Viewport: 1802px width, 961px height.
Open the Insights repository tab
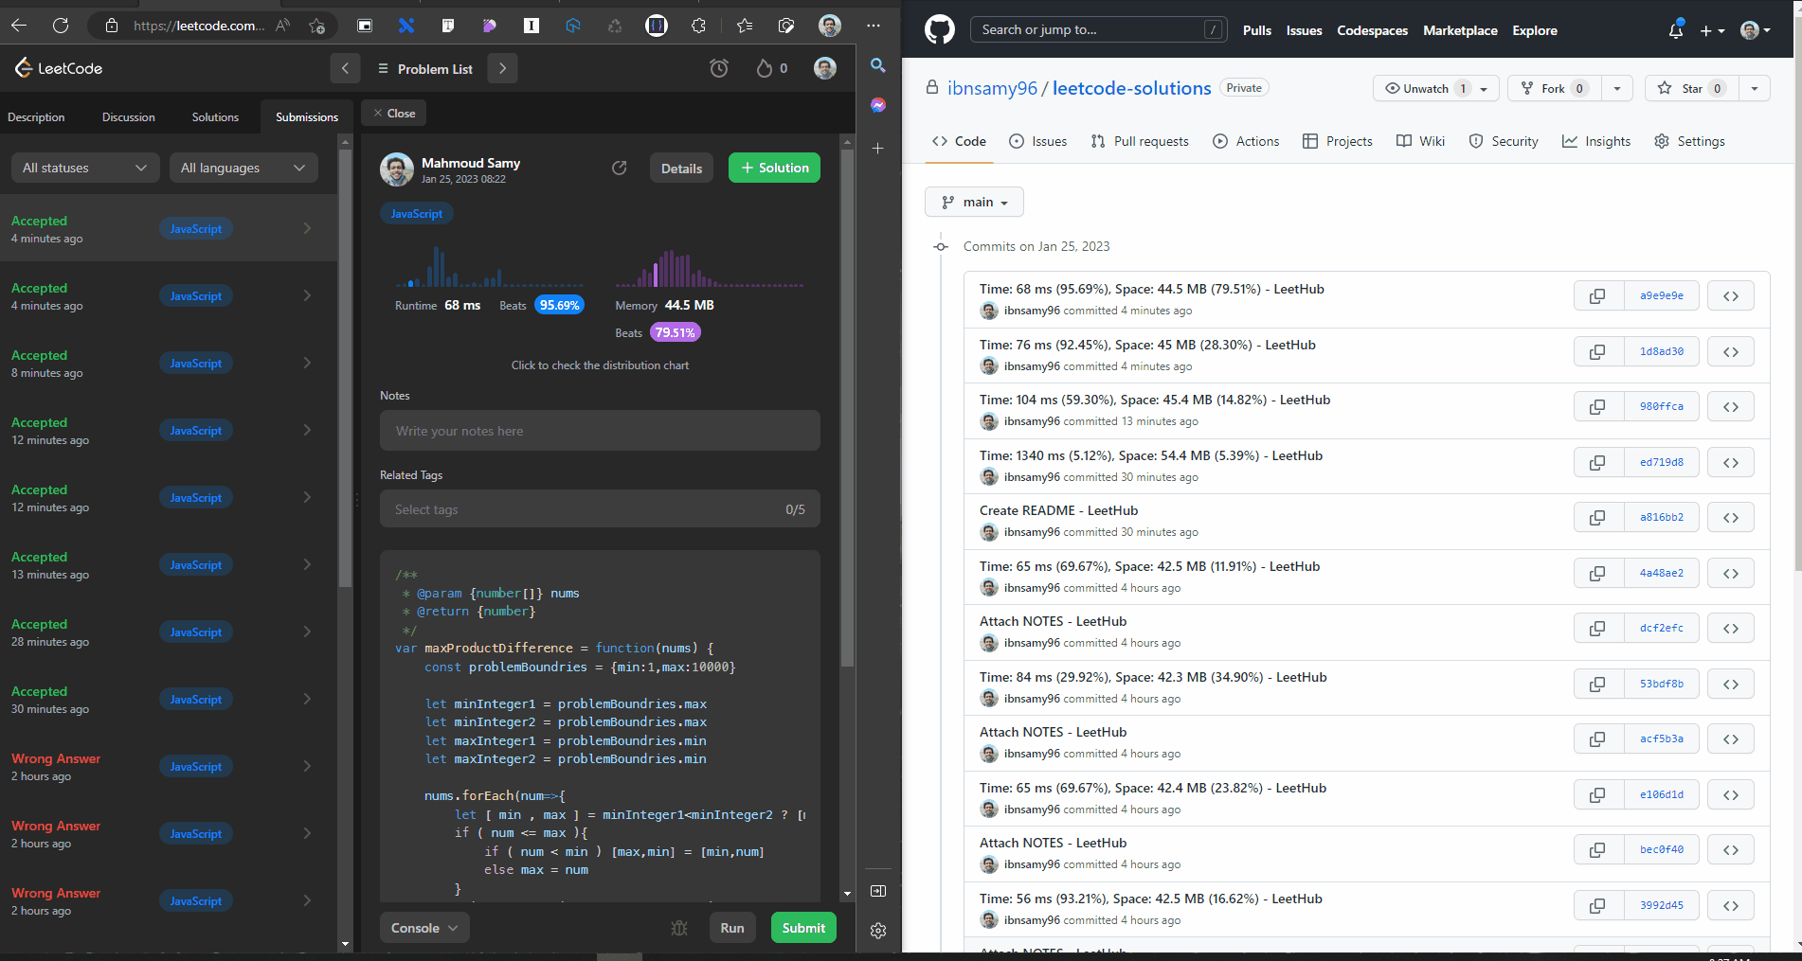pyautogui.click(x=1597, y=141)
